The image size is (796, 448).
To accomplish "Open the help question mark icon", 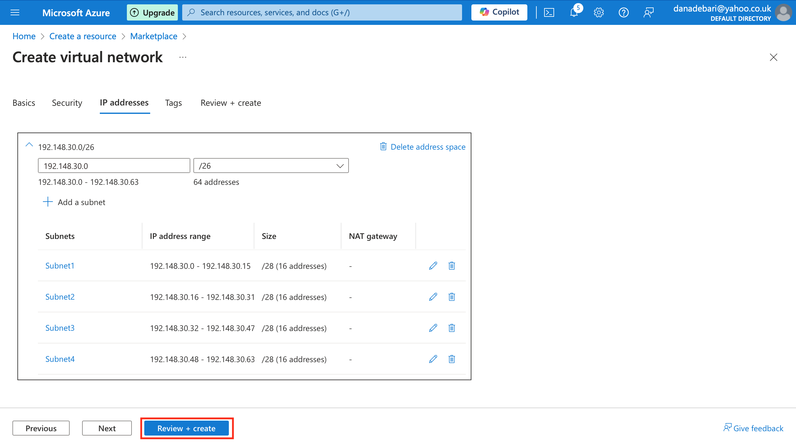I will tap(623, 12).
